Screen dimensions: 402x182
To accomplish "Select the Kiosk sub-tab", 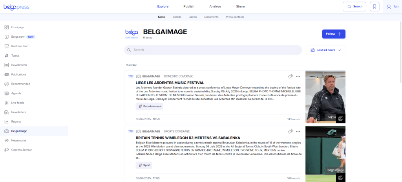I will click(161, 17).
